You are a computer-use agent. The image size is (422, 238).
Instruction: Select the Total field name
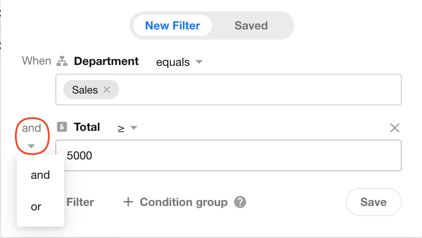click(87, 127)
